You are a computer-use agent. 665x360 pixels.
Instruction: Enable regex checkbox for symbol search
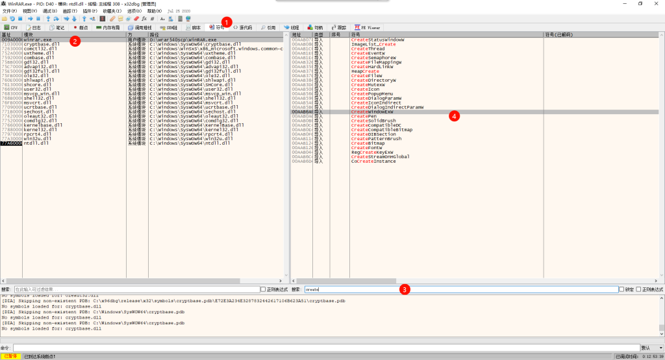[638, 289]
